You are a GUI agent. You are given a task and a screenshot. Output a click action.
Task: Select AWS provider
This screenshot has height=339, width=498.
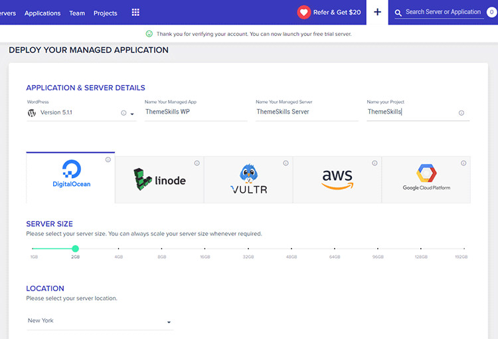click(x=337, y=179)
